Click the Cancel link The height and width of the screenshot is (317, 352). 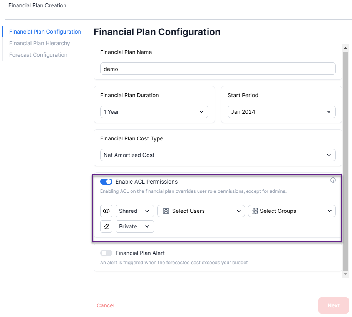pyautogui.click(x=106, y=305)
